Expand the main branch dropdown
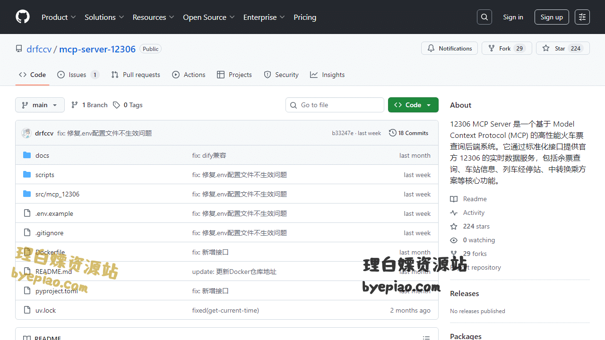Image resolution: width=605 pixels, height=340 pixels. click(40, 105)
